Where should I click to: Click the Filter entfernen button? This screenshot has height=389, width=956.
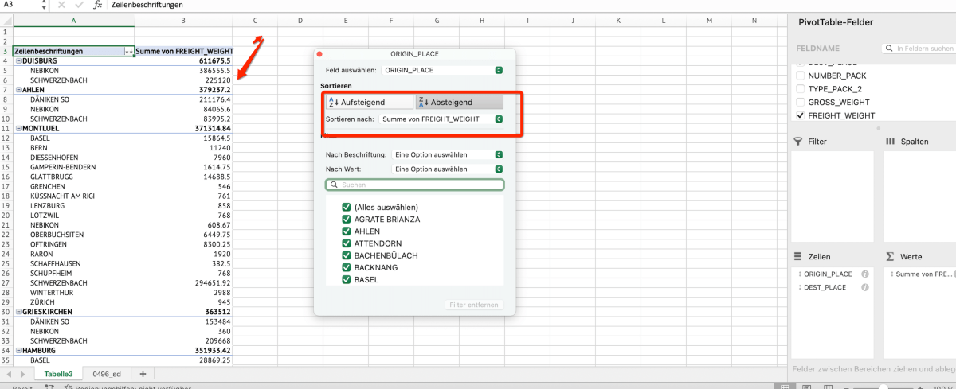(474, 305)
